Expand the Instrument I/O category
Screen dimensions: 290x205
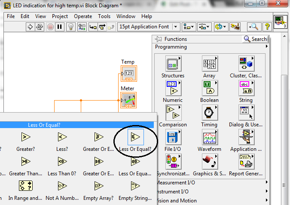point(212,192)
